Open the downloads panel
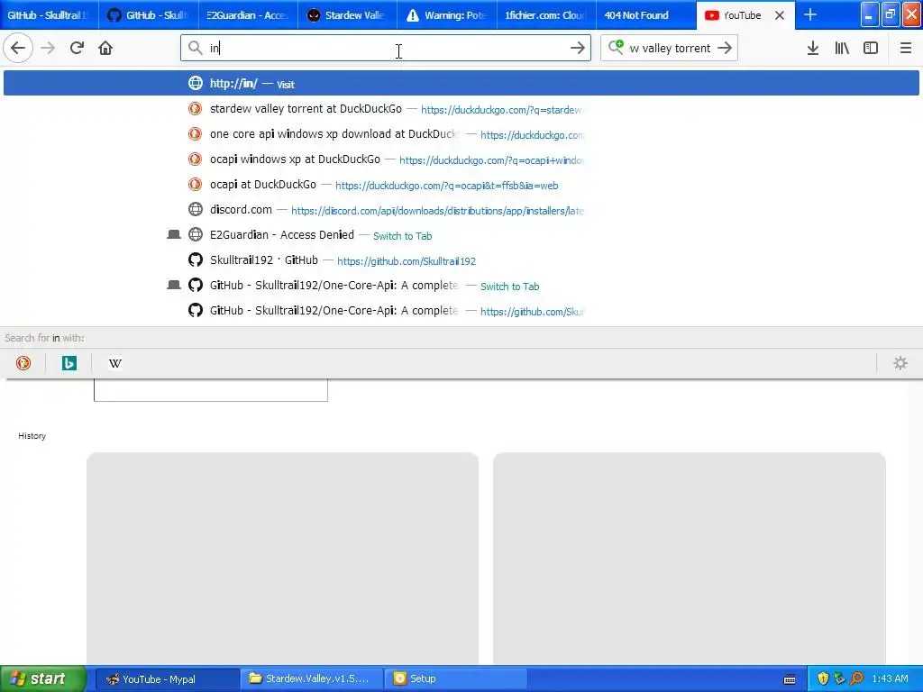 [x=813, y=48]
